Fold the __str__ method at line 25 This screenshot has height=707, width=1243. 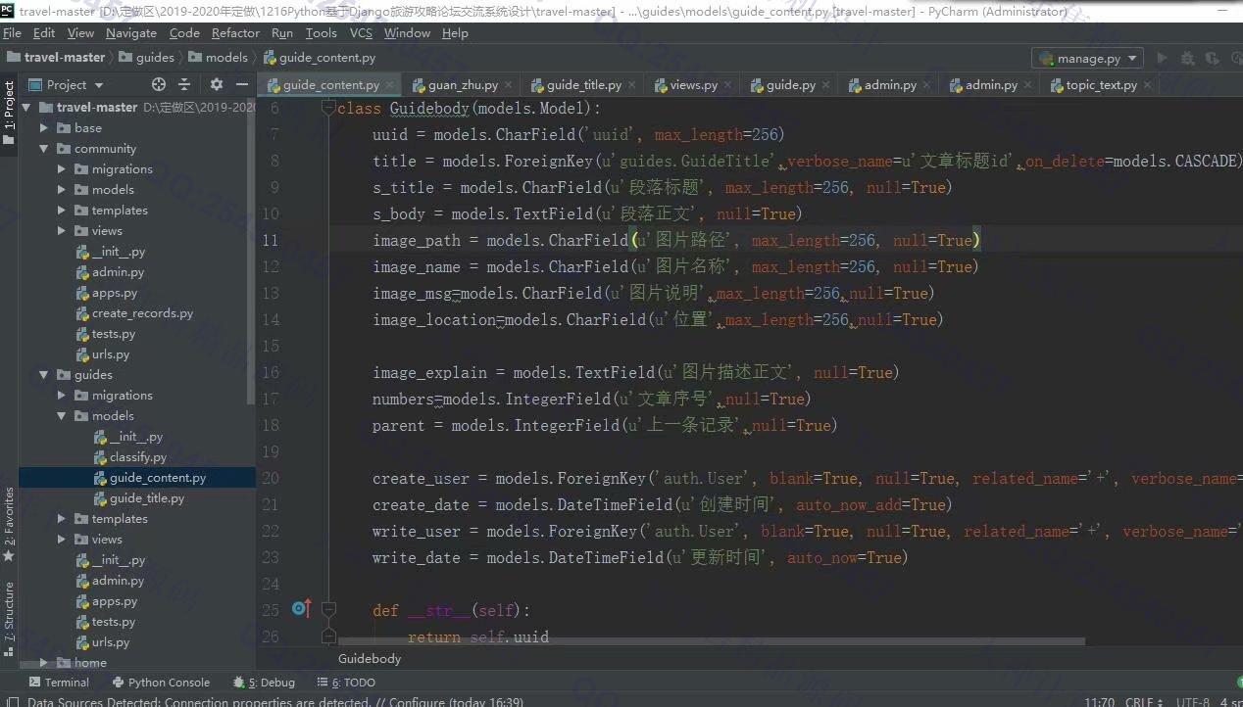(331, 610)
